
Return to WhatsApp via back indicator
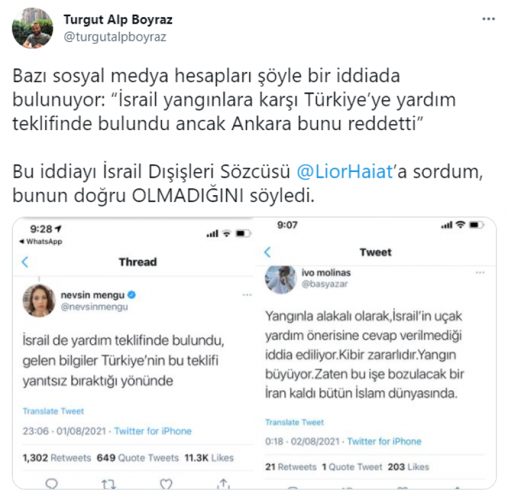tap(41, 241)
